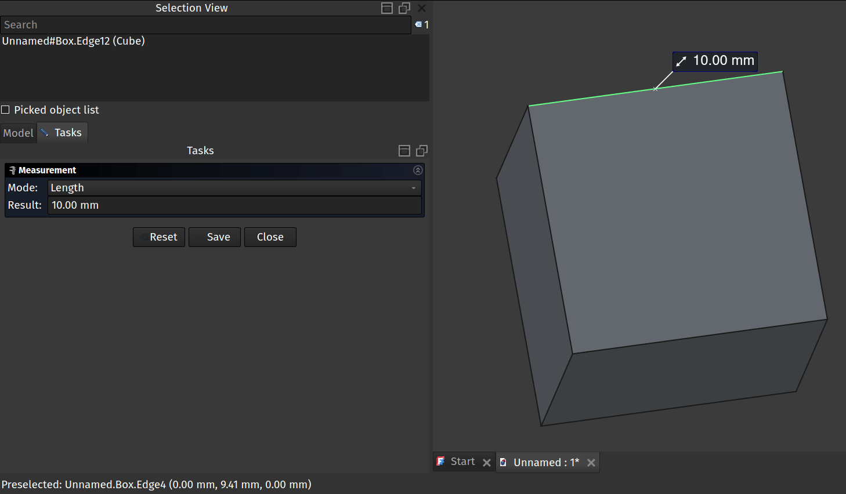846x494 pixels.
Task: Float the Selection View panel
Action: pos(404,8)
